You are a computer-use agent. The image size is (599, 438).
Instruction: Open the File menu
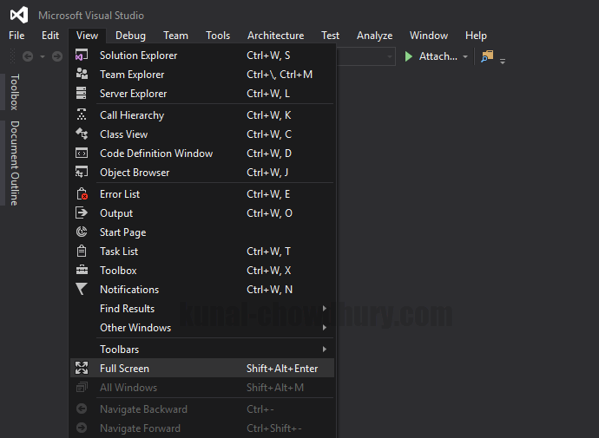[16, 36]
